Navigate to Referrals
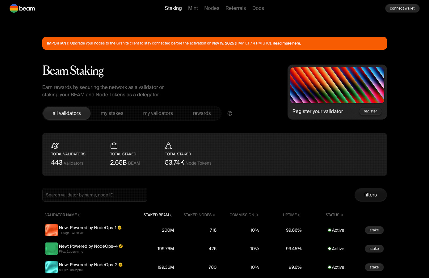The image size is (429, 278). click(x=236, y=8)
